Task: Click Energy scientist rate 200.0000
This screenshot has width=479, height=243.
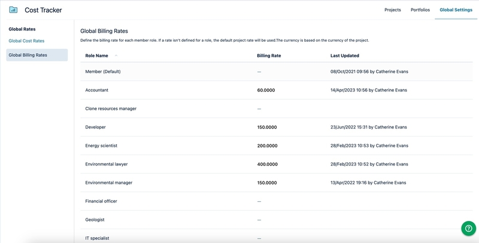Action: [267, 146]
